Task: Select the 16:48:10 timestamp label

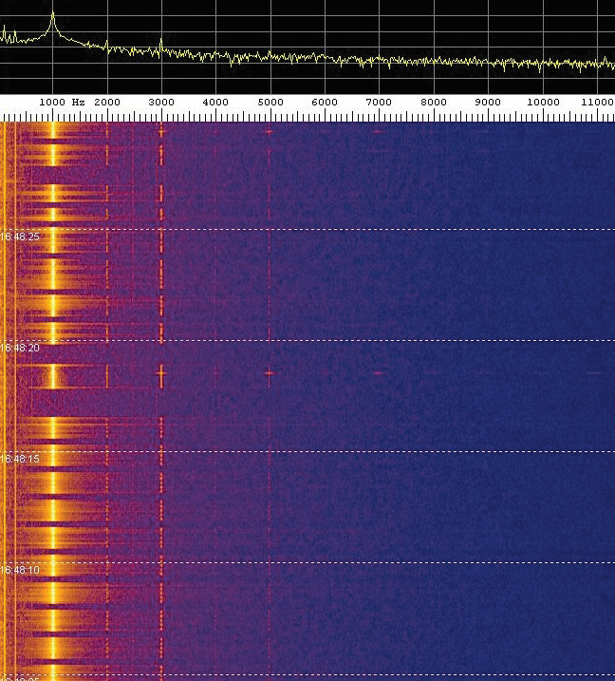Action: [20, 570]
